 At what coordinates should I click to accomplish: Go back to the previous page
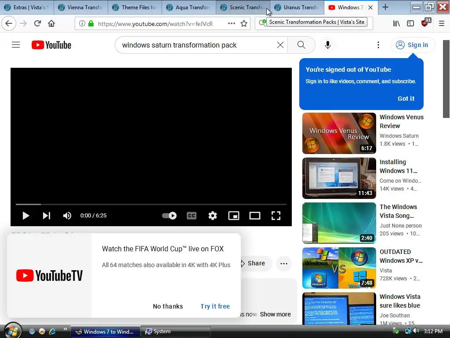(9, 23)
